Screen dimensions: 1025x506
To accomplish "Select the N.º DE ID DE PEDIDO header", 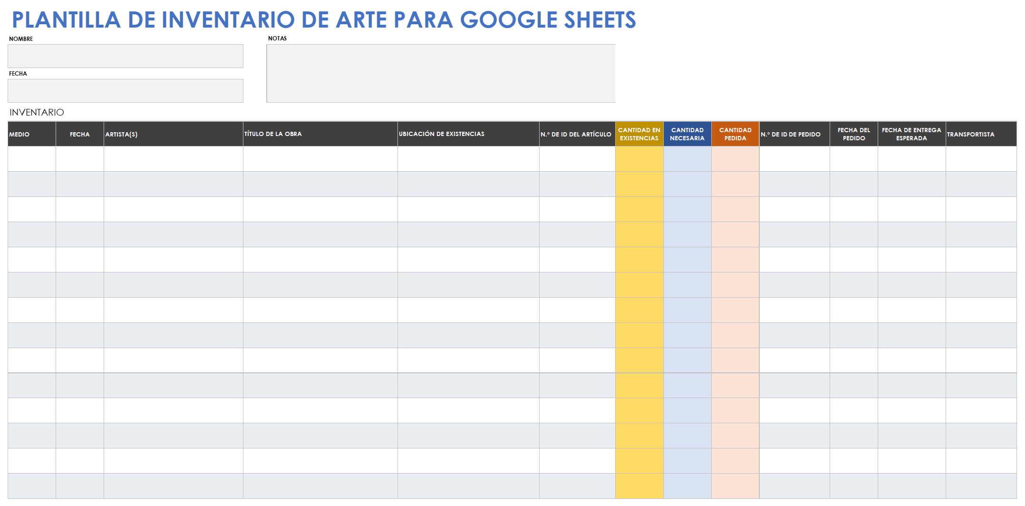I will [x=795, y=134].
